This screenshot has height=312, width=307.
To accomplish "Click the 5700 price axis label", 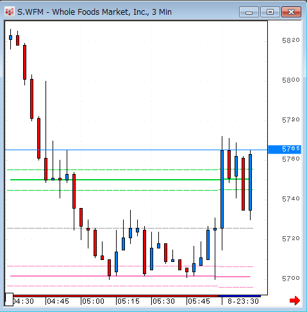I will [291, 279].
